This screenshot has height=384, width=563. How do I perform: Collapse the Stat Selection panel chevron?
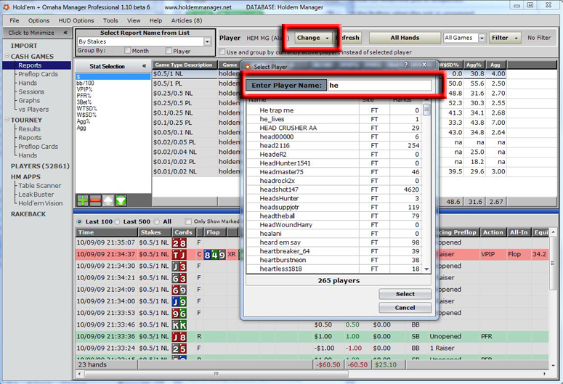[x=144, y=66]
